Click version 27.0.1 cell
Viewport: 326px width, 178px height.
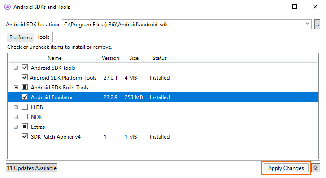click(110, 78)
